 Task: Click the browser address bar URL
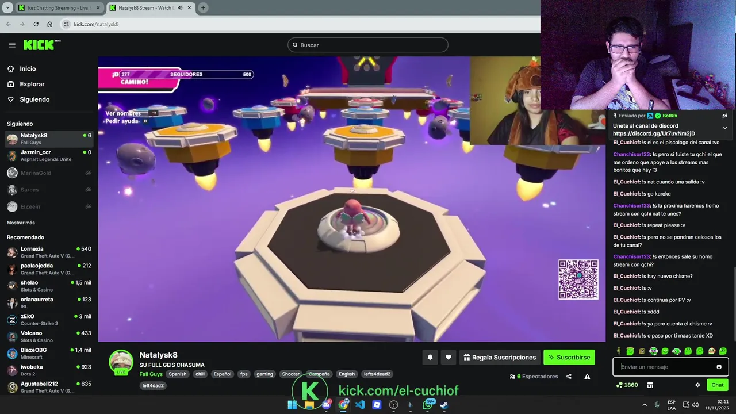coord(96,24)
